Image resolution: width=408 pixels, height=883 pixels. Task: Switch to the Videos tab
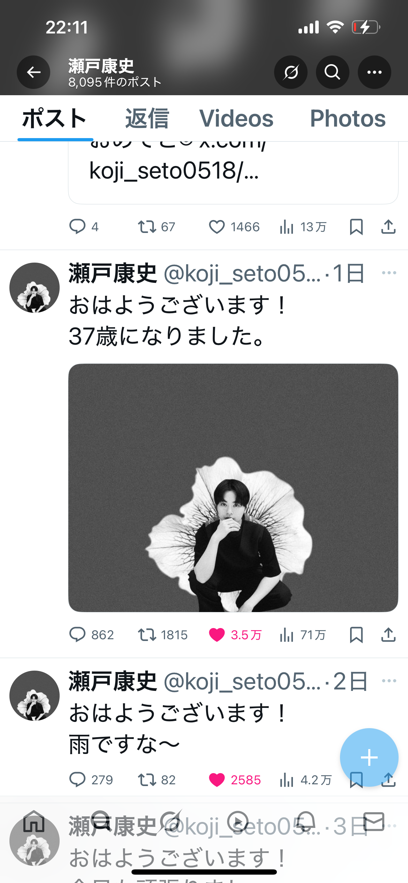tap(236, 119)
